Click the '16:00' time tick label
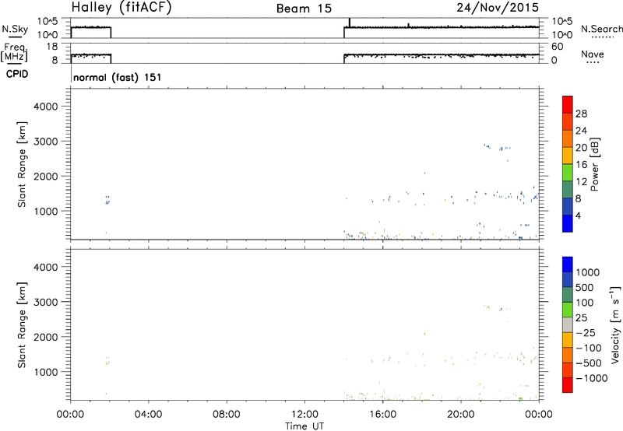This screenshot has height=431, width=623. tap(382, 415)
